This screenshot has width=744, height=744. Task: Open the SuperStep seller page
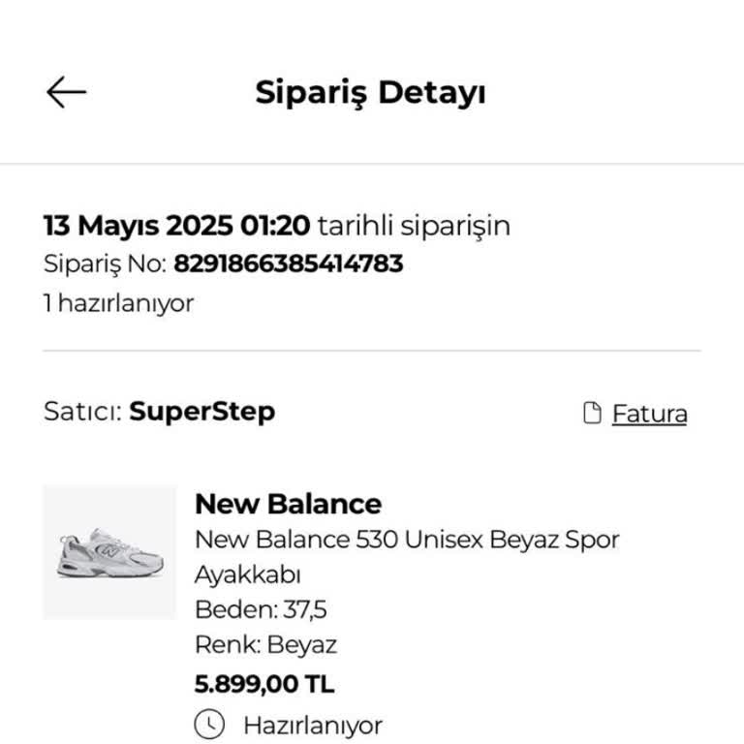tap(202, 411)
